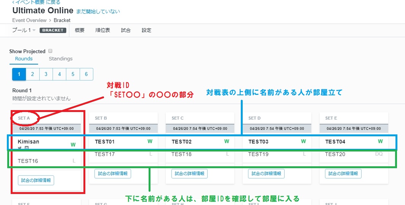The height and width of the screenshot is (205, 405).
Task: Click the DQ marker for TEST20
Action: [x=379, y=154]
